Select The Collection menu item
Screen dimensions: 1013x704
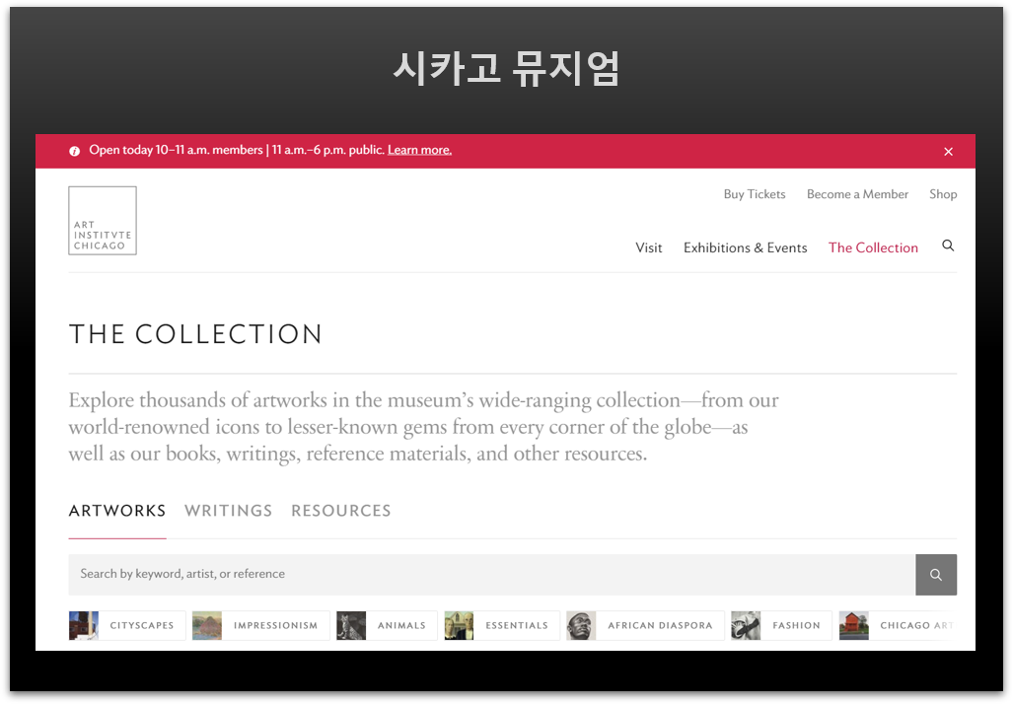[x=873, y=248]
